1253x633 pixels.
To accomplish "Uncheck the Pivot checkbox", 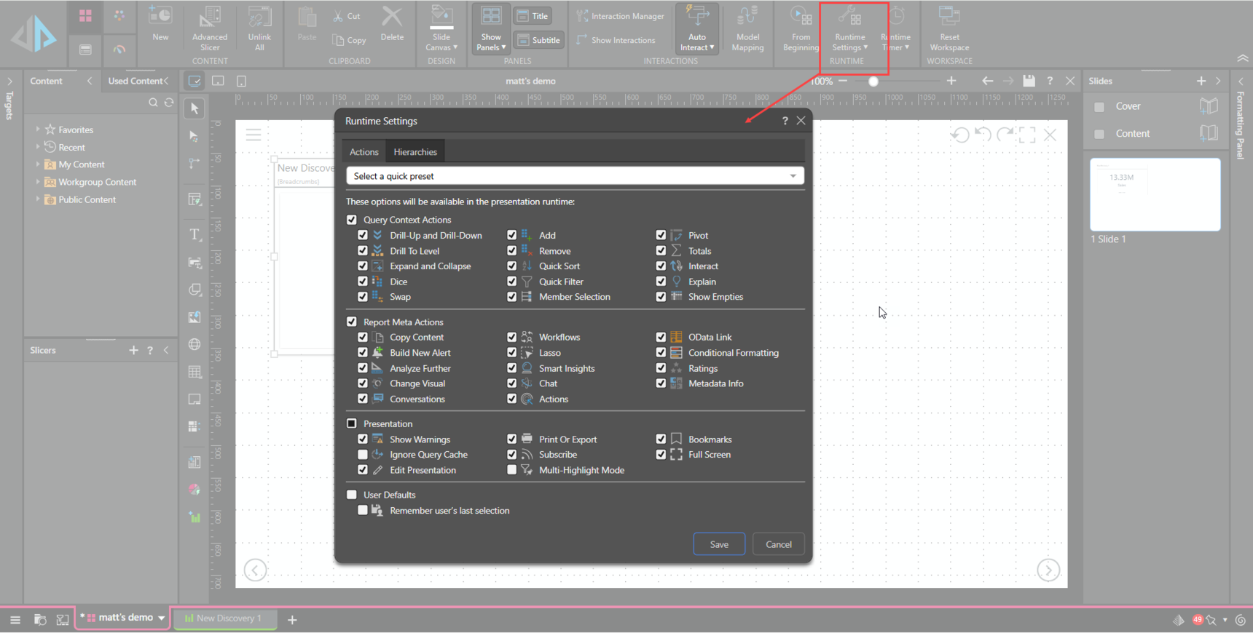I will (661, 235).
